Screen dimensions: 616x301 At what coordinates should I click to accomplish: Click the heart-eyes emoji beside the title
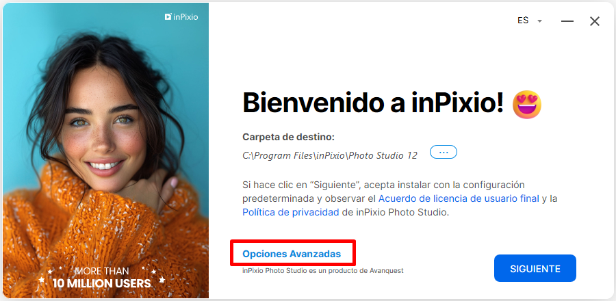point(527,104)
